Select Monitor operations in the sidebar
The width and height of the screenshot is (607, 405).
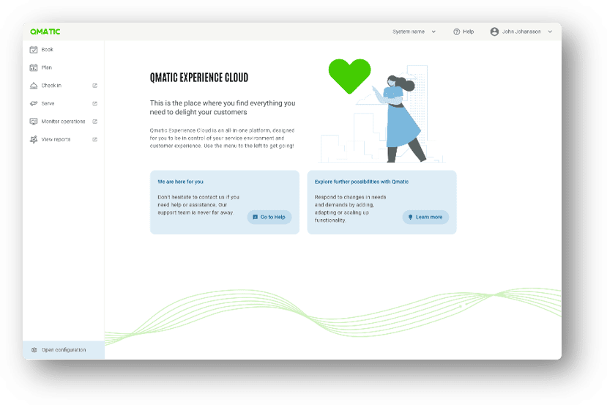point(63,122)
